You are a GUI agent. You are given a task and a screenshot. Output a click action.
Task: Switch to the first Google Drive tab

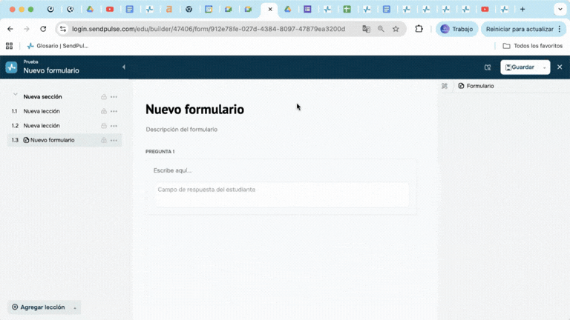click(90, 10)
